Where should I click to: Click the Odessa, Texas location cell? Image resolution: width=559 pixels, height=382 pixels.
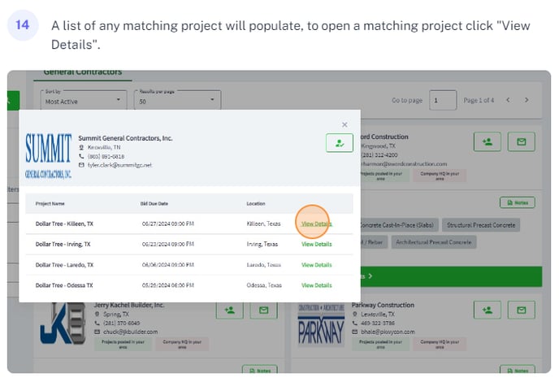[264, 285]
